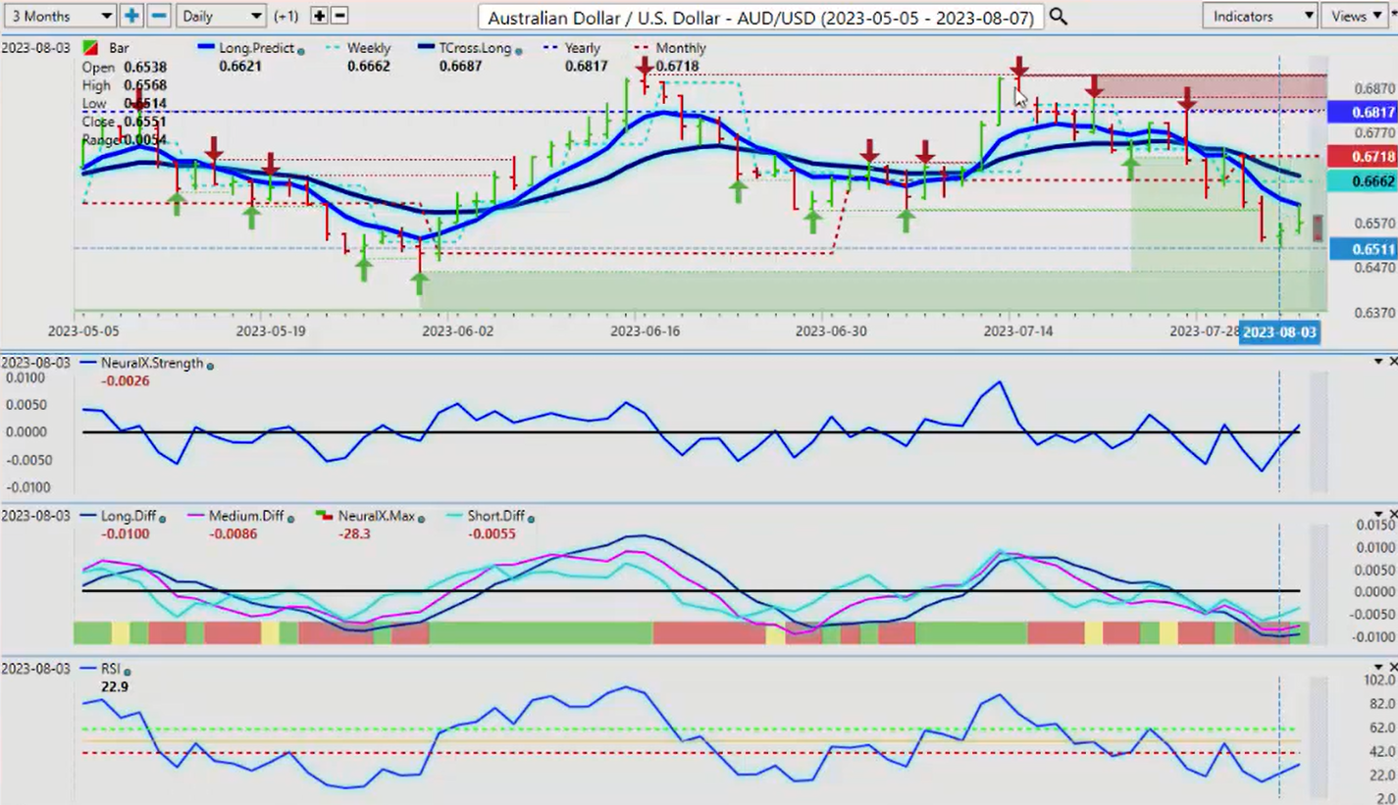
Task: Click the TCross.Long legend line swatch
Action: click(426, 48)
